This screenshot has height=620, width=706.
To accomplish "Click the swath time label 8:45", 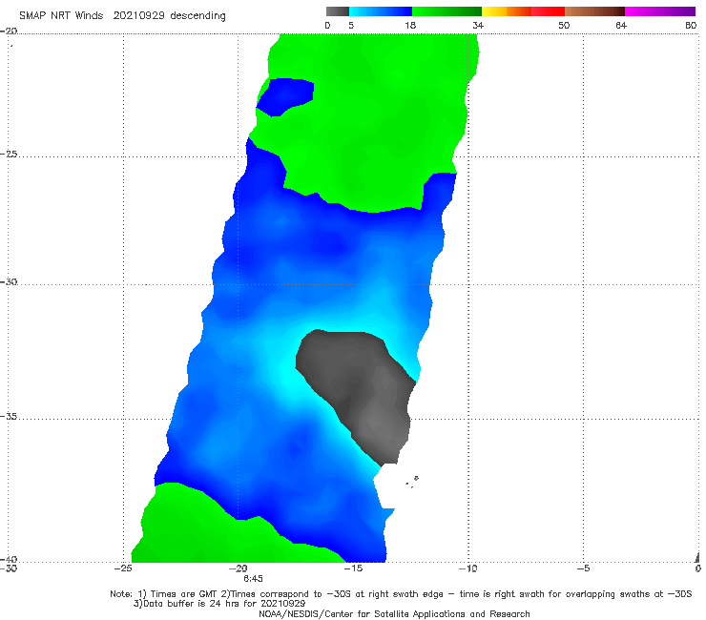I will (253, 579).
